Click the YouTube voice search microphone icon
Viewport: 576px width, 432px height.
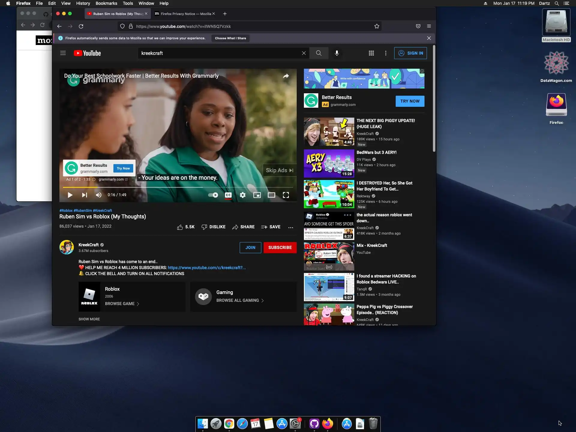[337, 53]
